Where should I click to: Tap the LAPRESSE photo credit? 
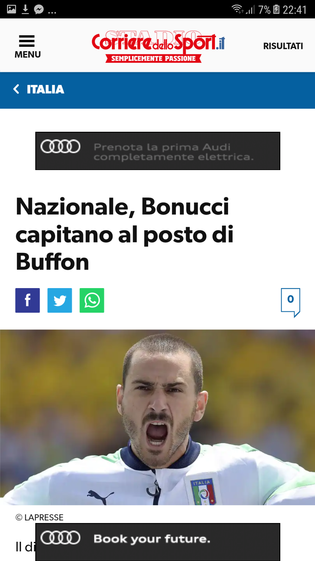pyautogui.click(x=39, y=517)
